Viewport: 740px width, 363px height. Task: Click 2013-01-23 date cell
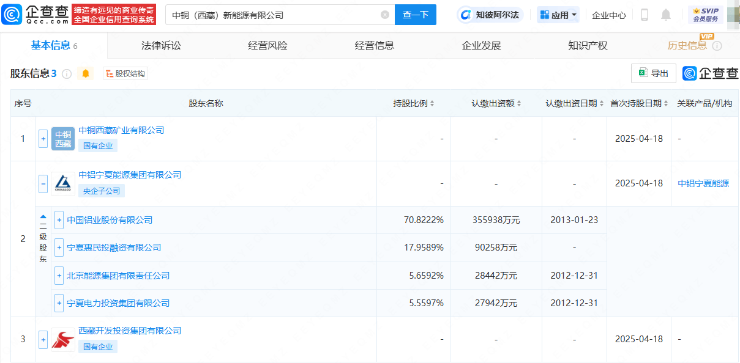574,220
